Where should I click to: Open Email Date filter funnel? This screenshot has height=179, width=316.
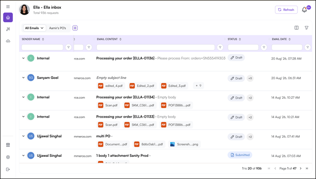click(308, 47)
